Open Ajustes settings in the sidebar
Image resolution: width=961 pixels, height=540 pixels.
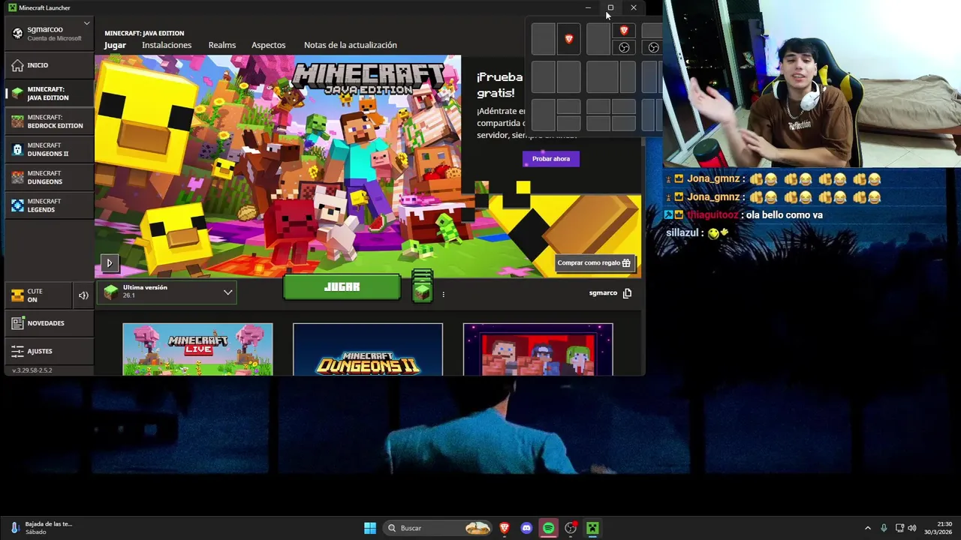click(50, 351)
